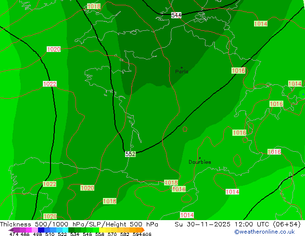Click the map title starting with Thickness 500/1000 hPa
Screen dimensions: 305x236
[79, 224]
